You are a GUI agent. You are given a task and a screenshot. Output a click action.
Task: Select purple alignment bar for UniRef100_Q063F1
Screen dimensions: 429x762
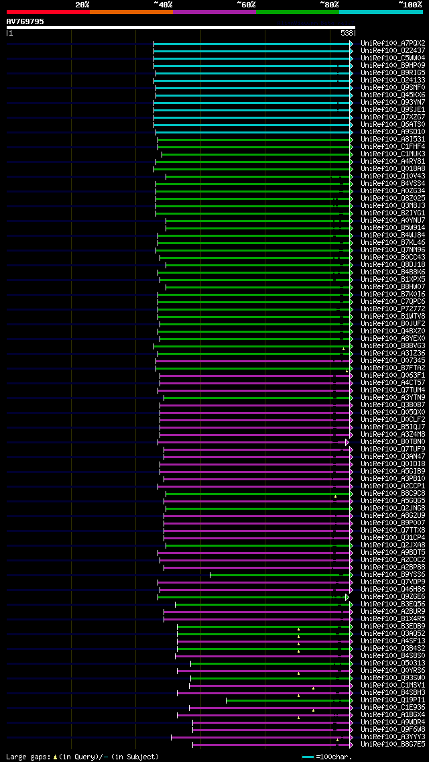pos(256,376)
